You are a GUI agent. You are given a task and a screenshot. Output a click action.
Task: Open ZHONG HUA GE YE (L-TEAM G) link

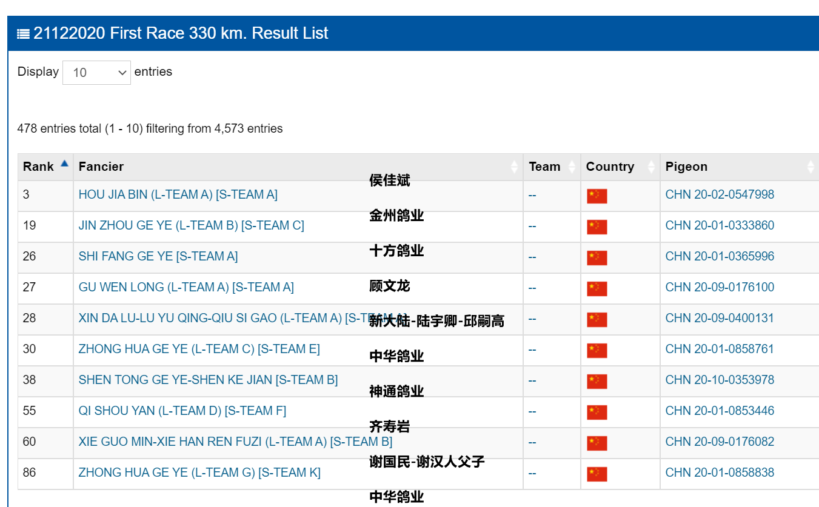[199, 472]
